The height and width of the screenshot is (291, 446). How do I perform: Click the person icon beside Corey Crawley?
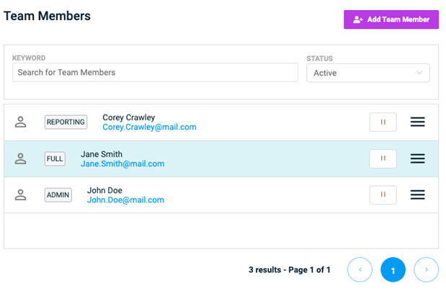coord(20,122)
